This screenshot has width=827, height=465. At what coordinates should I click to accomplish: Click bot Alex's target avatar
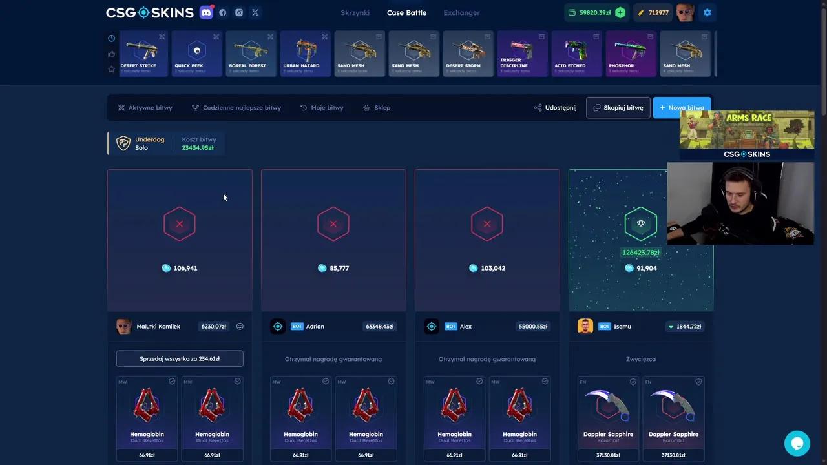pyautogui.click(x=432, y=326)
